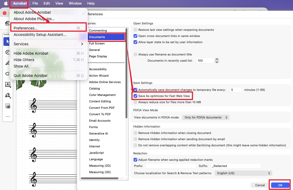Open the English (US) localization dropdown
Screen dimensions: 293x190
pyautogui.click(x=243, y=173)
